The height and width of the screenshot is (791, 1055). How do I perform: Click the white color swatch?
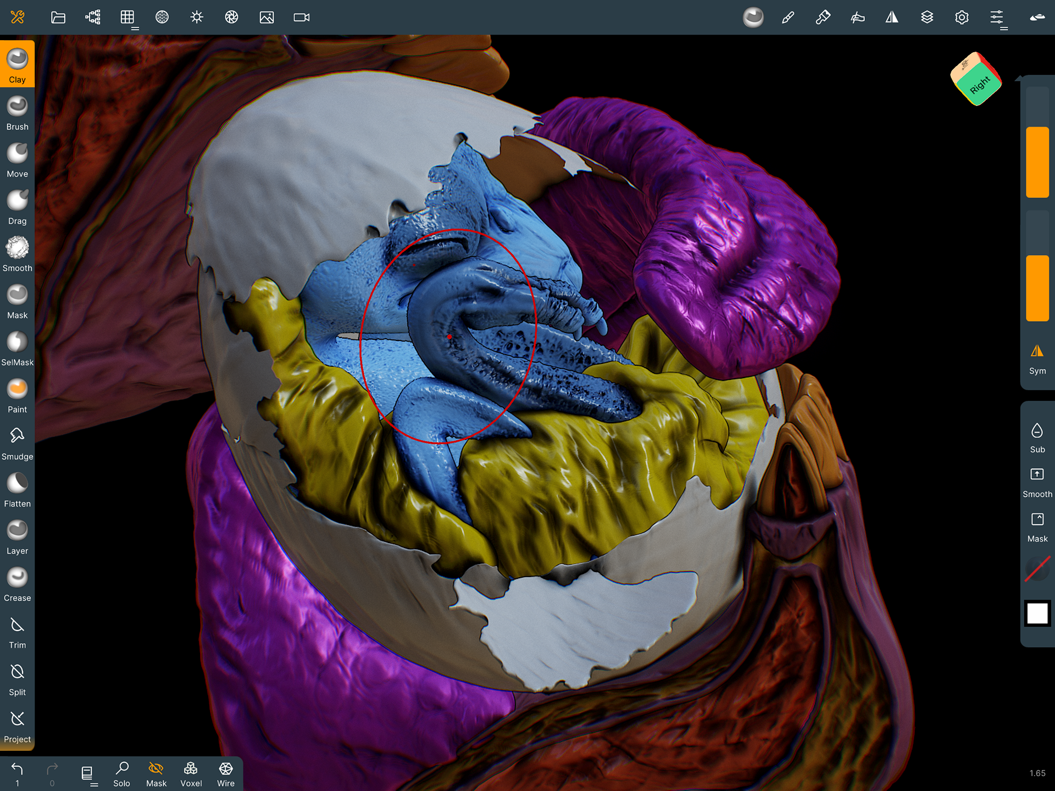1037,613
